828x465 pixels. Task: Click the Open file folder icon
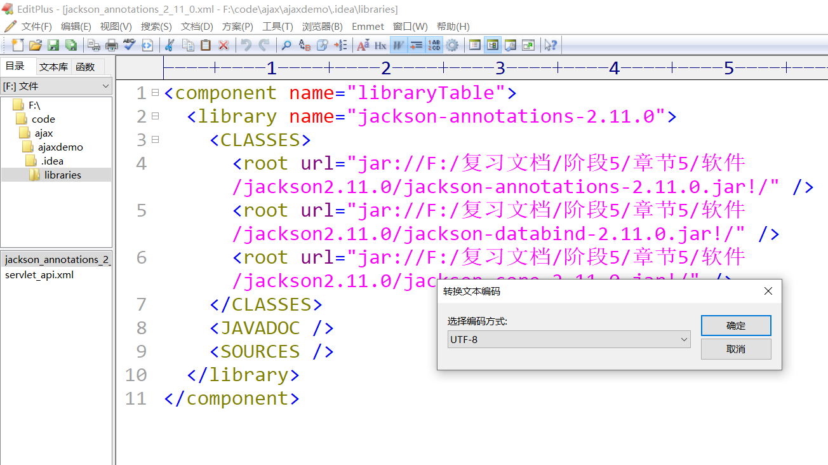(x=36, y=45)
